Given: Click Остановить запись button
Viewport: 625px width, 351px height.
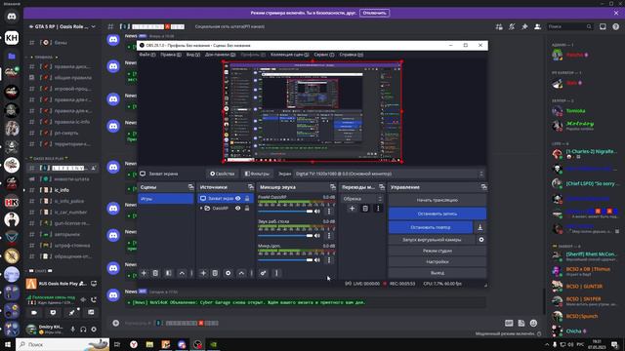Looking at the screenshot, I should [x=437, y=214].
